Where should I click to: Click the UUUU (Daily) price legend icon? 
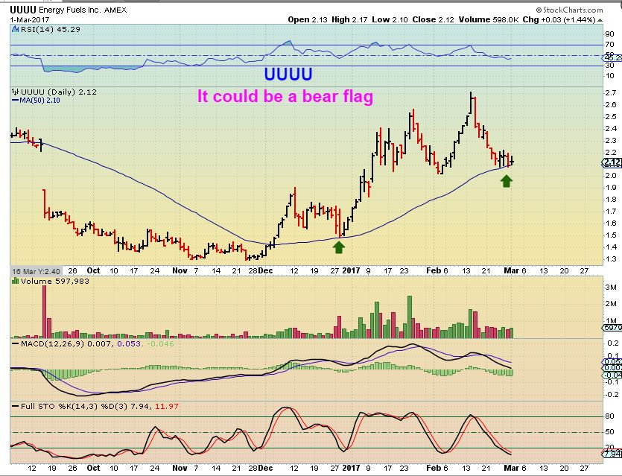coord(16,92)
